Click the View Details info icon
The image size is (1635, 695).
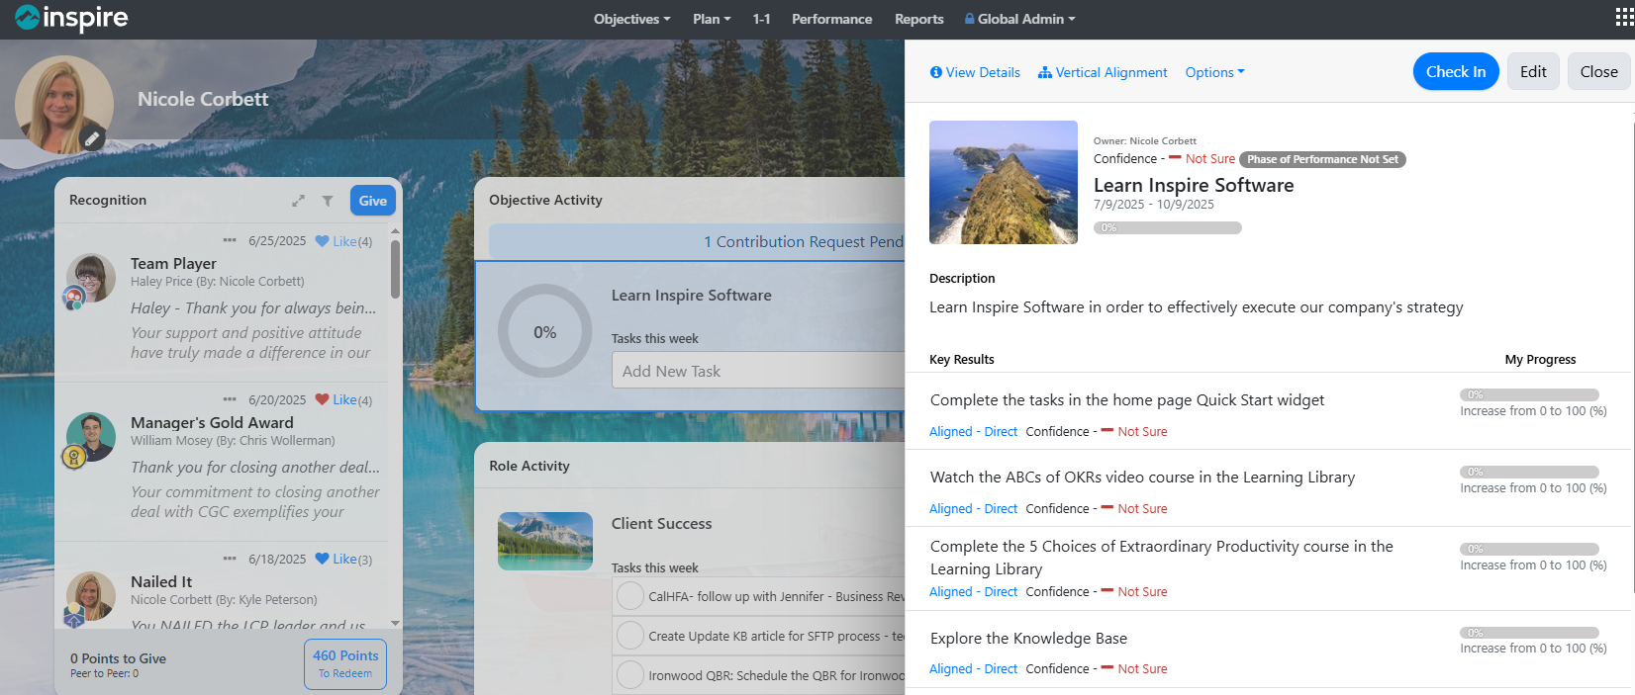(936, 72)
